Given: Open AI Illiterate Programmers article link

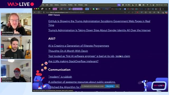Looking at the screenshot, I should click(79, 46).
